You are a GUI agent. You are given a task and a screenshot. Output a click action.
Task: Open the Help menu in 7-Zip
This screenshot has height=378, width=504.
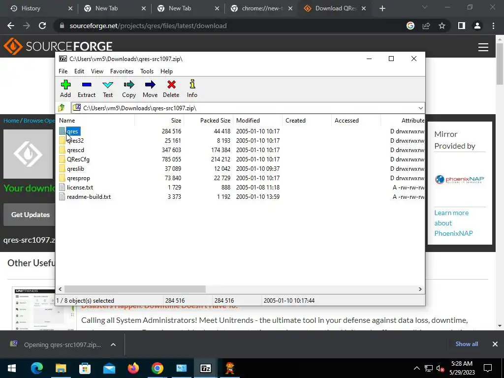coord(166,71)
